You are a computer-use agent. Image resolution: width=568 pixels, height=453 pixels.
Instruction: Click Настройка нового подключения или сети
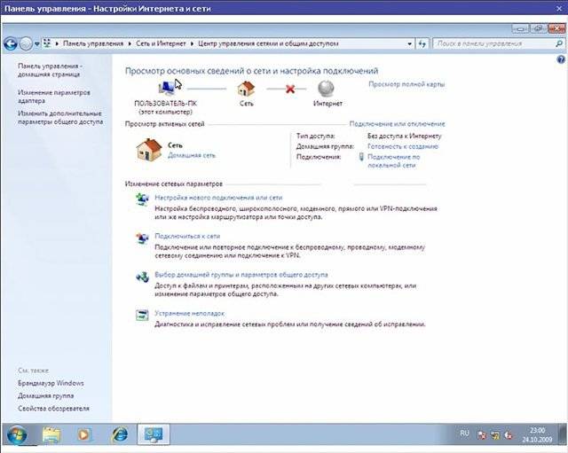click(x=218, y=198)
